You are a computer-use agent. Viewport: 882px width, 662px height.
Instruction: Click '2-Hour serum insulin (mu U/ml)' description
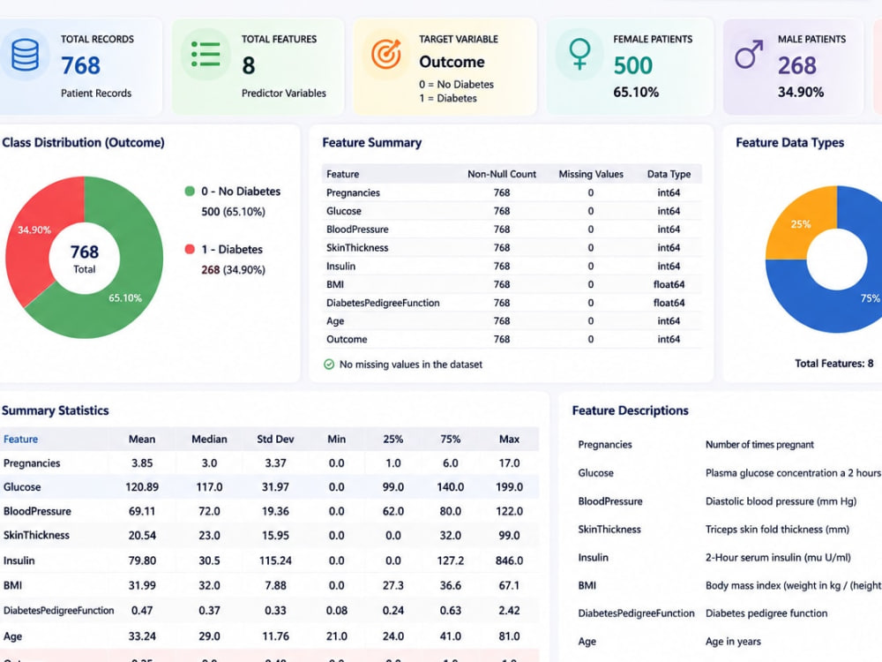point(778,557)
